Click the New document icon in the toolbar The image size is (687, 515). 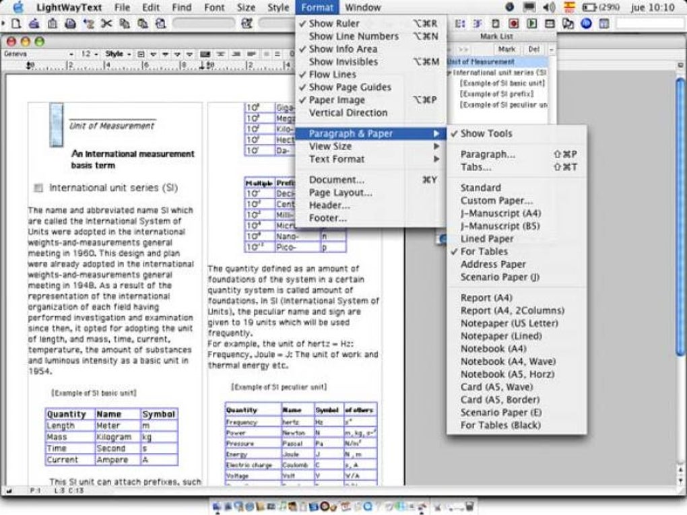pyautogui.click(x=16, y=23)
